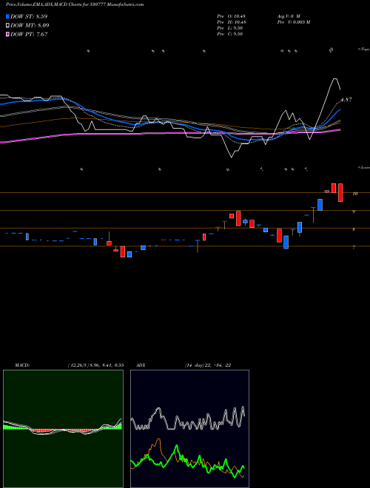Click the 'Pre C: 9.50' value
The image size is (370, 488).
pos(230,34)
